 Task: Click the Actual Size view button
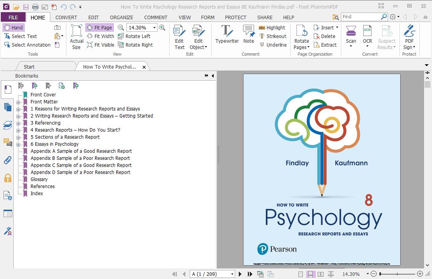pyautogui.click(x=76, y=37)
